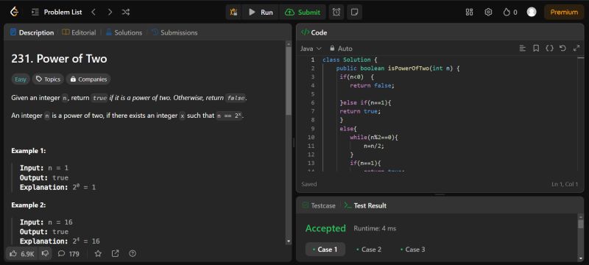
Task: Click code line while(n%2==0){
Action: point(374,138)
